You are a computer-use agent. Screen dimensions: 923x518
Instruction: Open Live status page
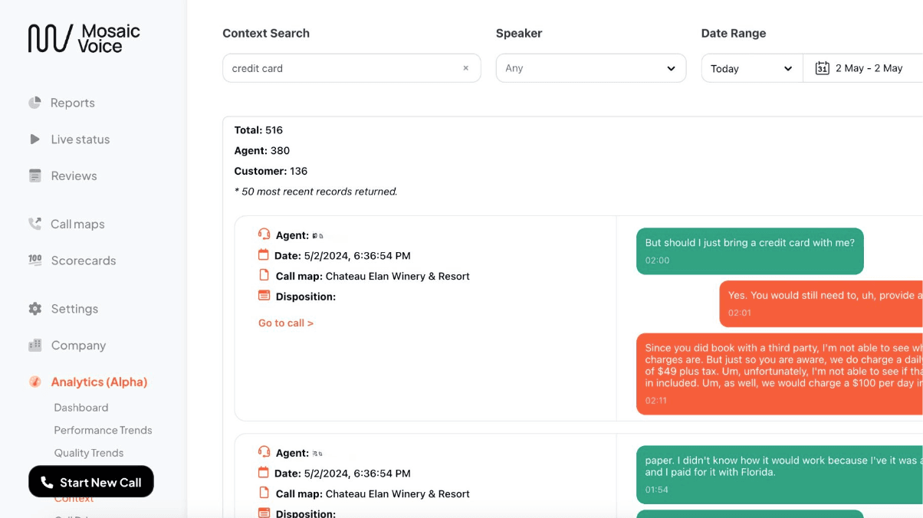80,139
